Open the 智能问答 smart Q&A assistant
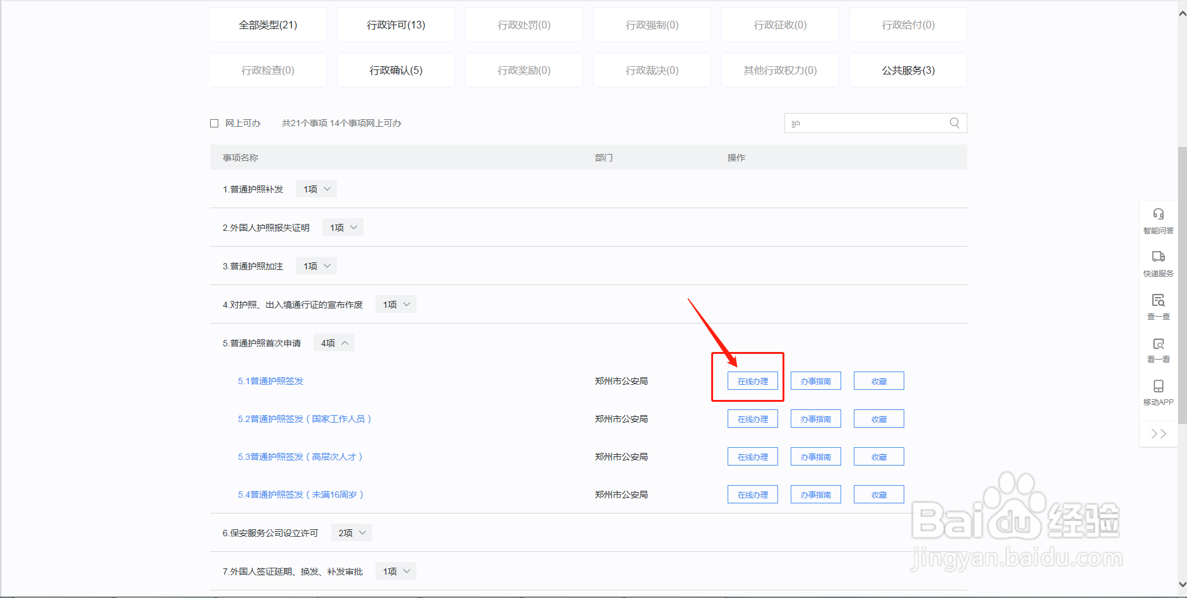The image size is (1187, 598). point(1158,221)
